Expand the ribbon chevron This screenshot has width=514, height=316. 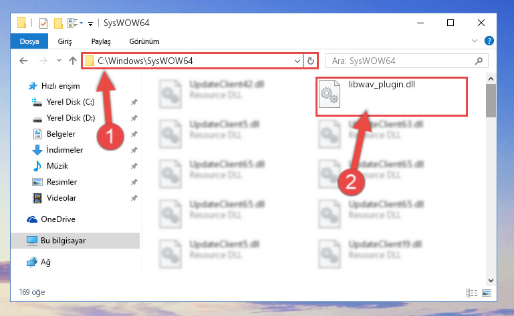(475, 41)
